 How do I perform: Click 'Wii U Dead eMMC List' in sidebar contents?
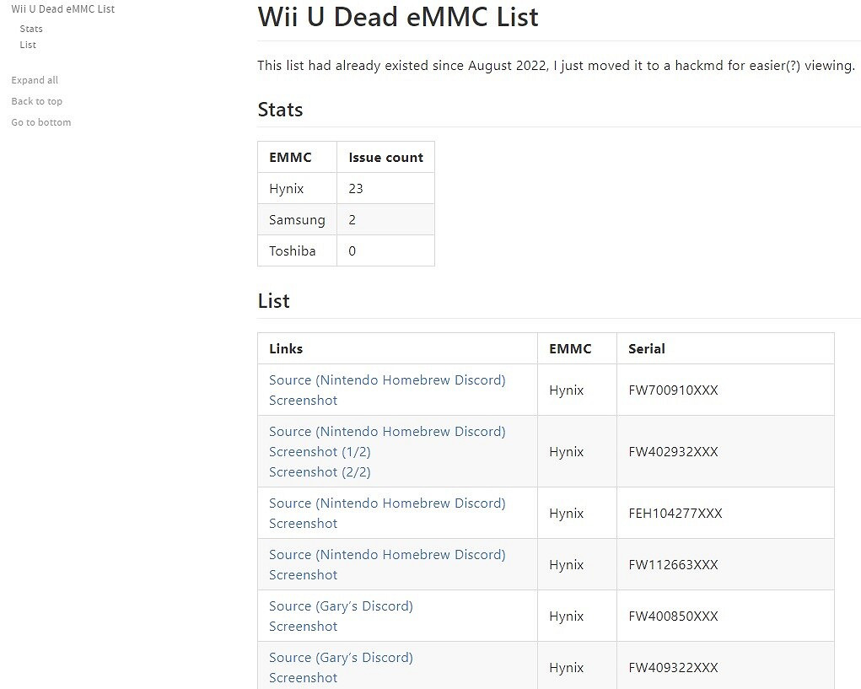click(63, 9)
